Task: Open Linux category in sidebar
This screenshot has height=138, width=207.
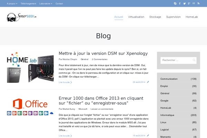Action: pos(163,122)
